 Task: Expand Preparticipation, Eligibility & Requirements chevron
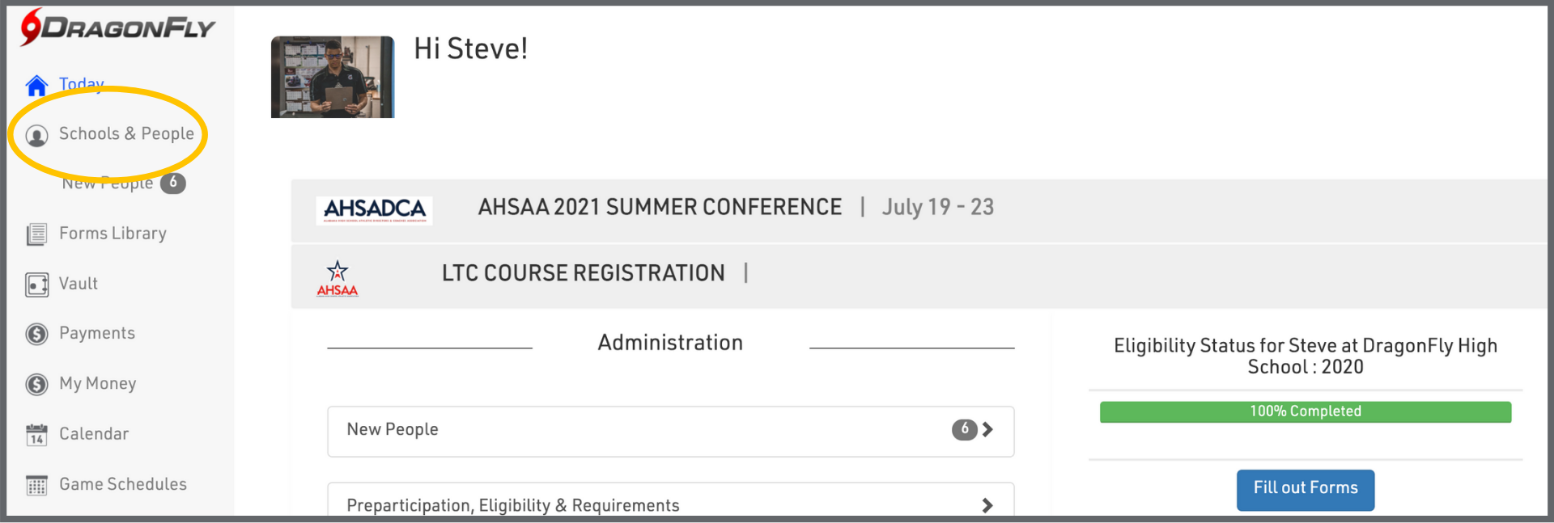987,505
